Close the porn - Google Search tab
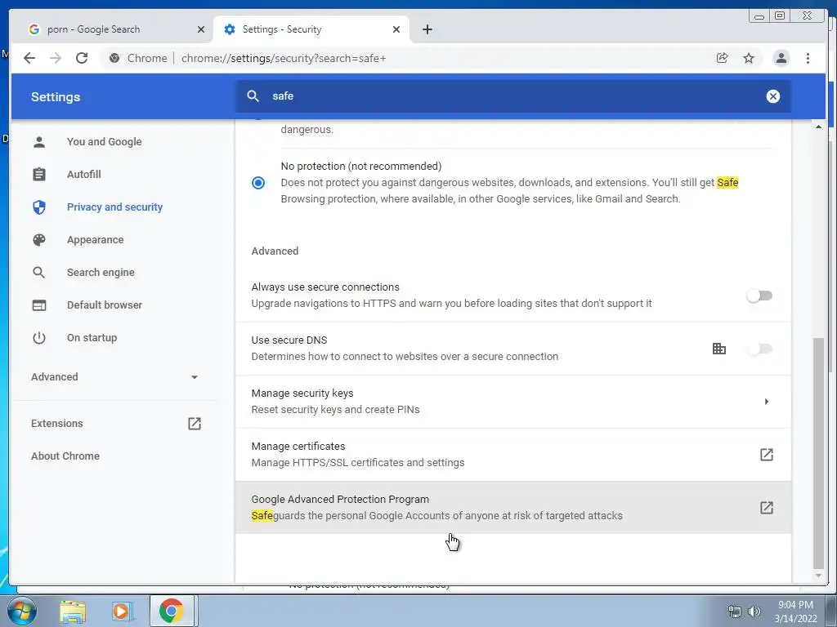 201,29
